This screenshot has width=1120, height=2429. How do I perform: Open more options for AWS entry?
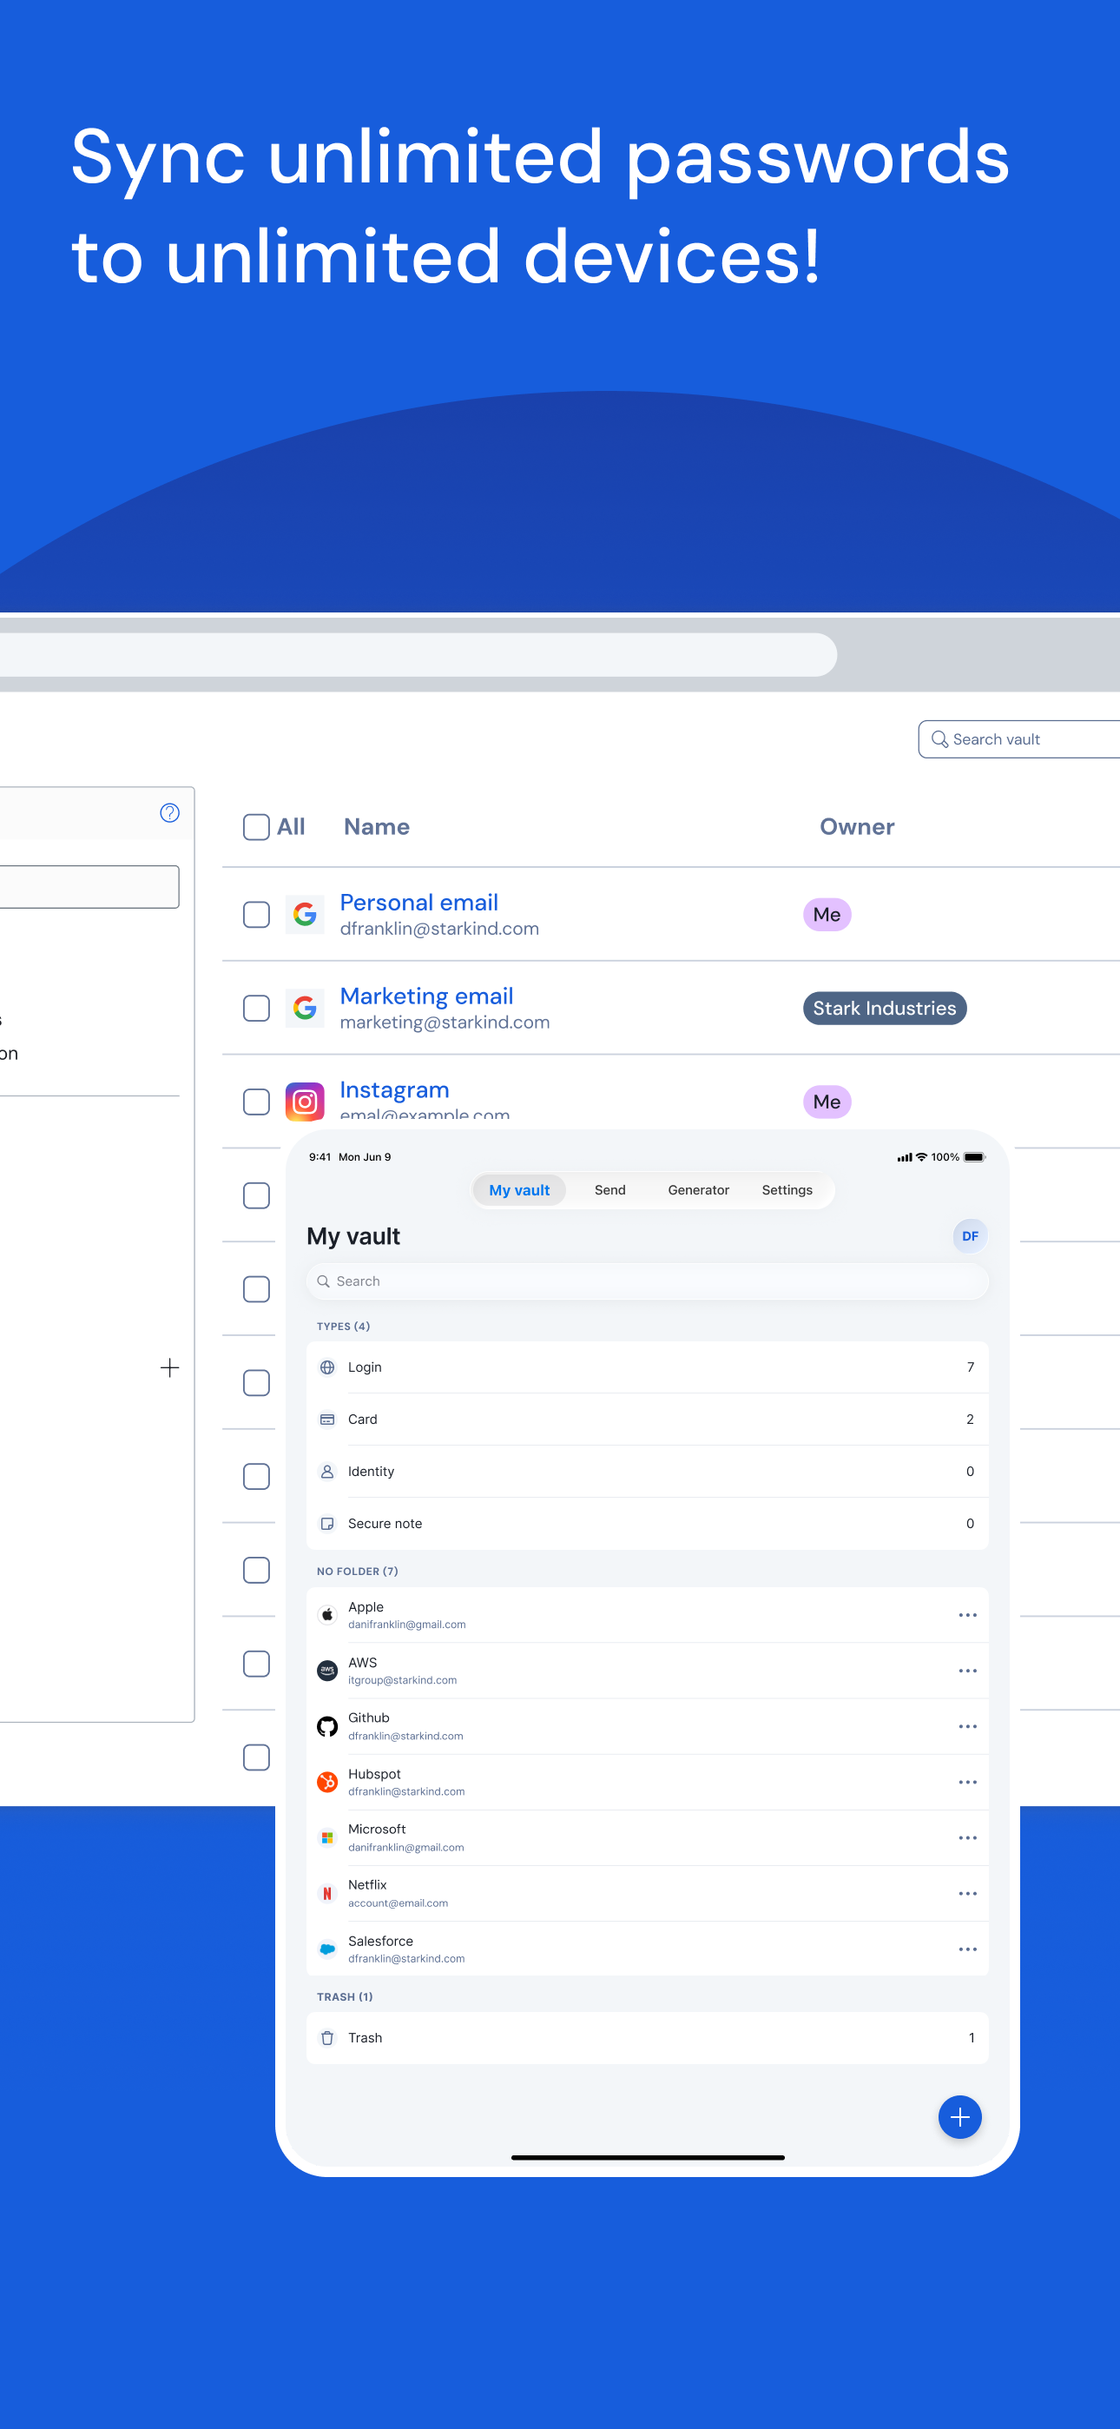pyautogui.click(x=967, y=1670)
